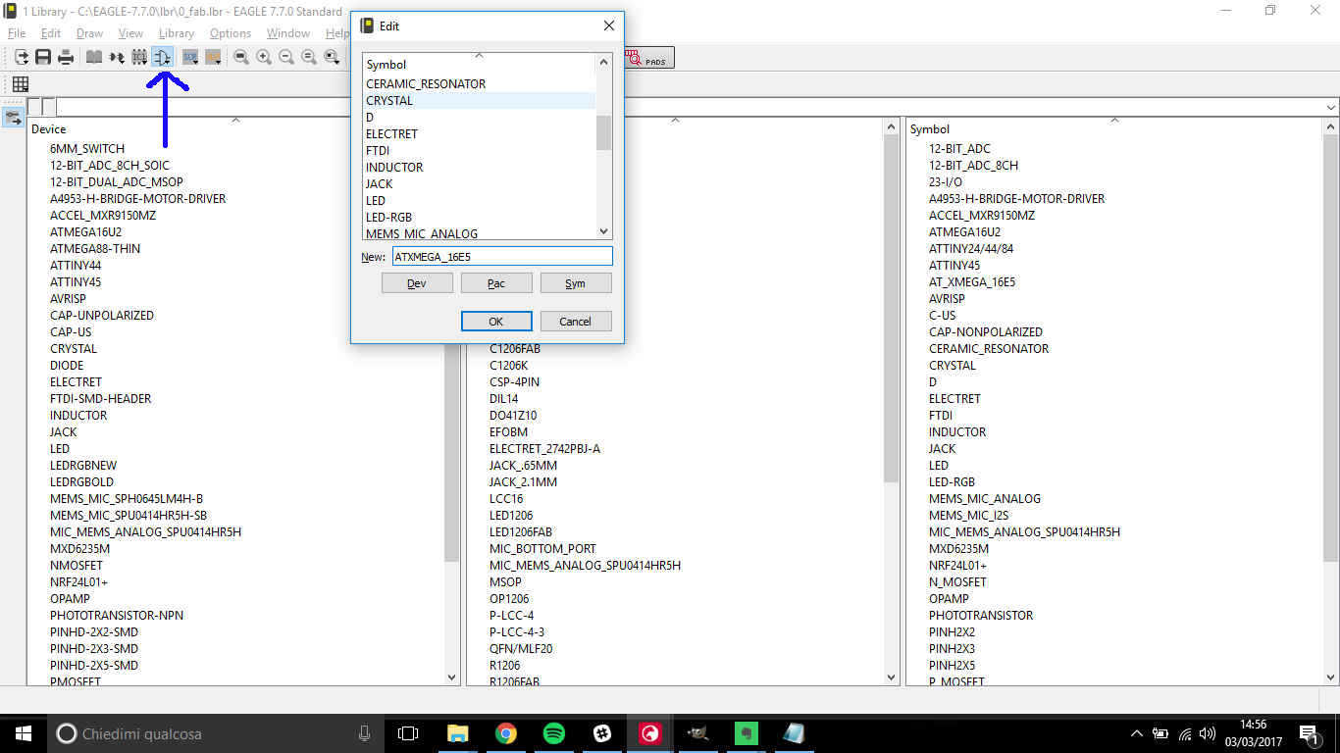
Task: Show hidden system tray icons chevron
Action: [x=1136, y=733]
